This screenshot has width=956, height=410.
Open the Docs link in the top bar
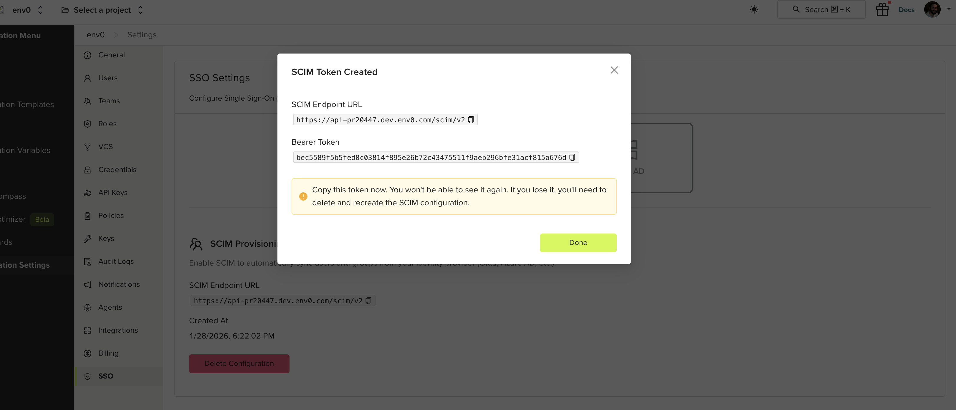(907, 9)
